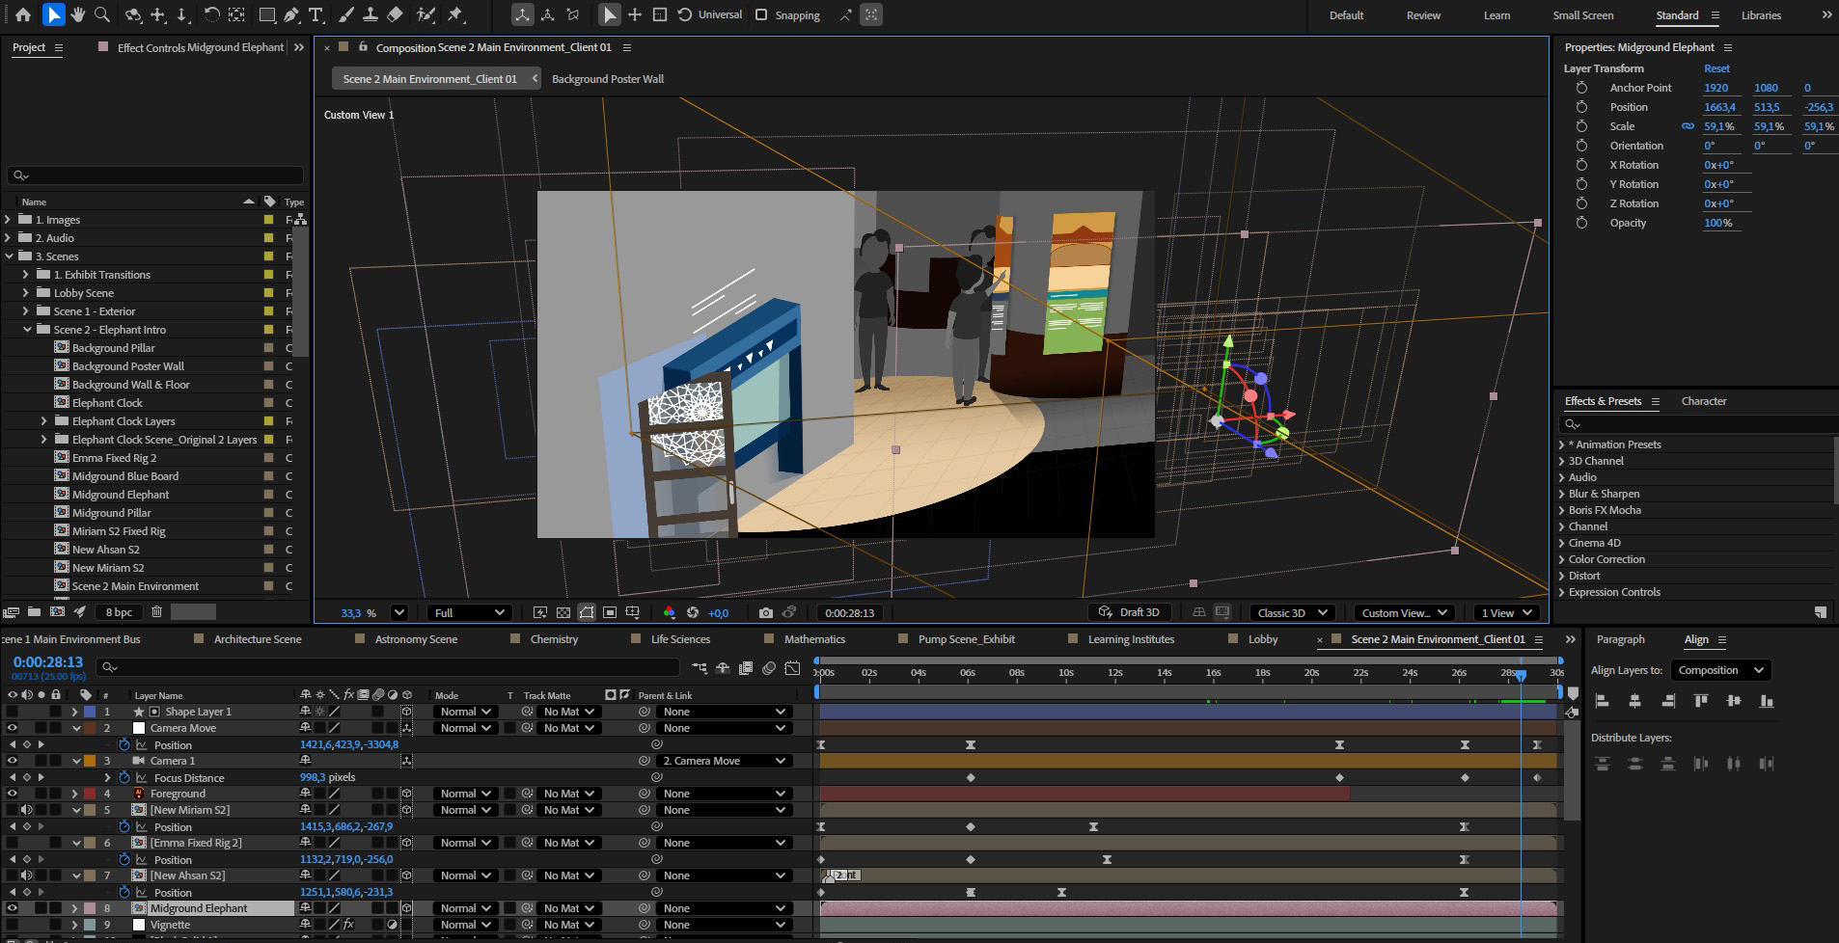Switch to the Lobby timeline tab
The image size is (1839, 943).
pos(1262,639)
